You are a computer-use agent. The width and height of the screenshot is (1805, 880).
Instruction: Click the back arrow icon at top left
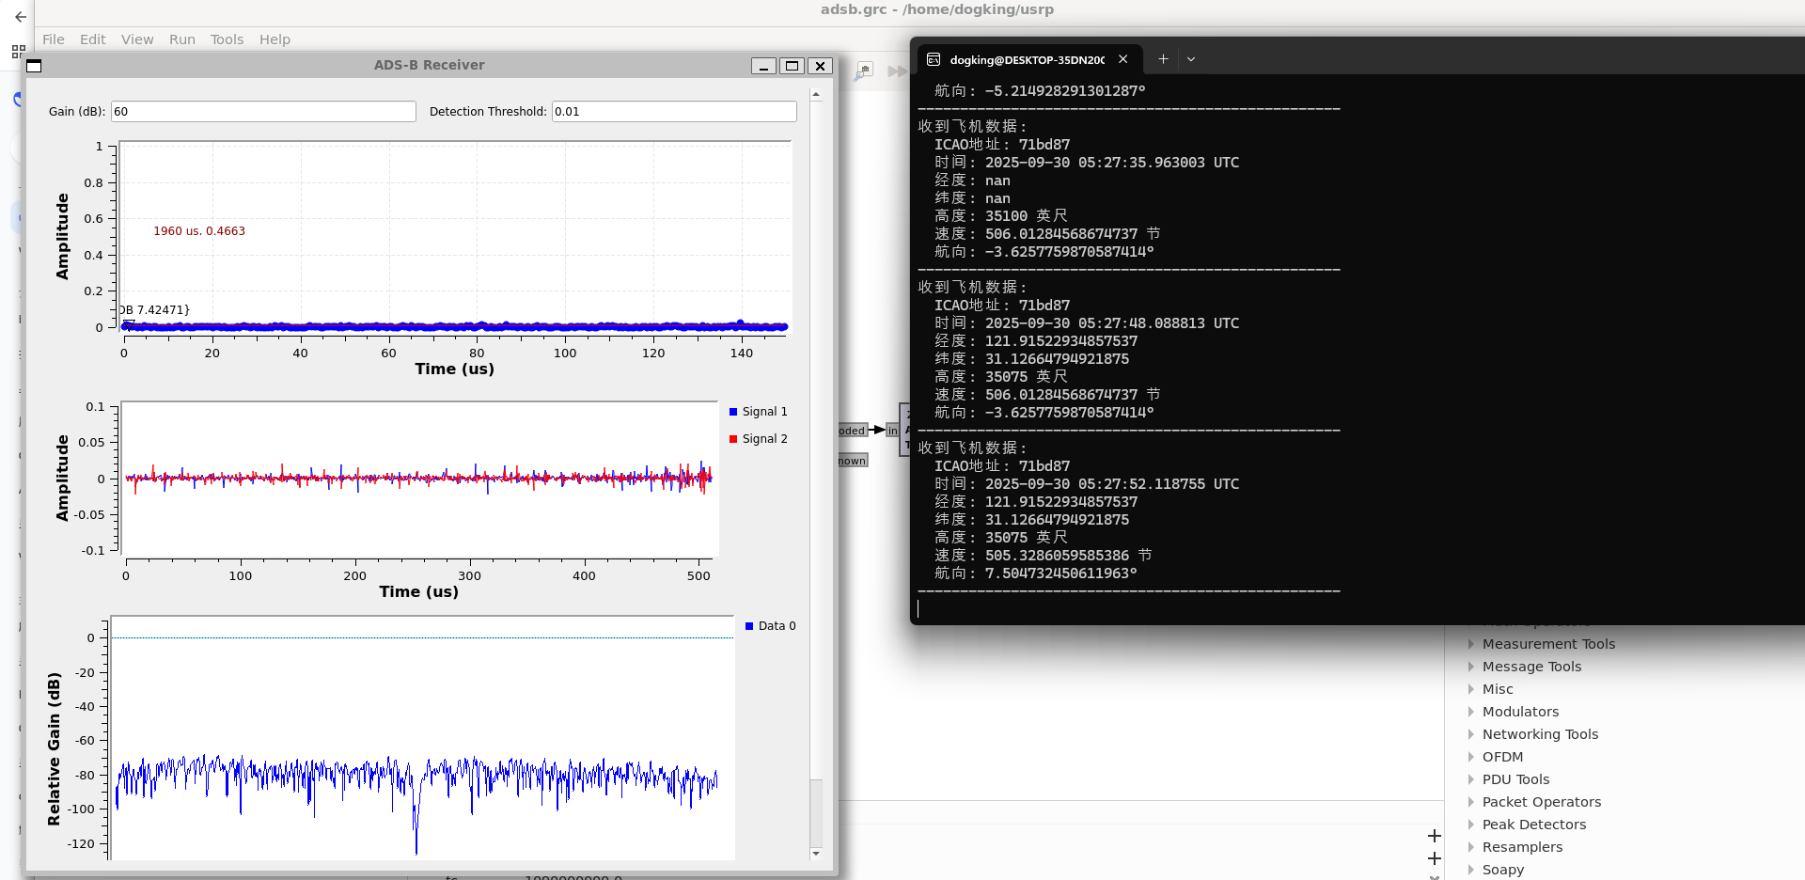coord(21,17)
